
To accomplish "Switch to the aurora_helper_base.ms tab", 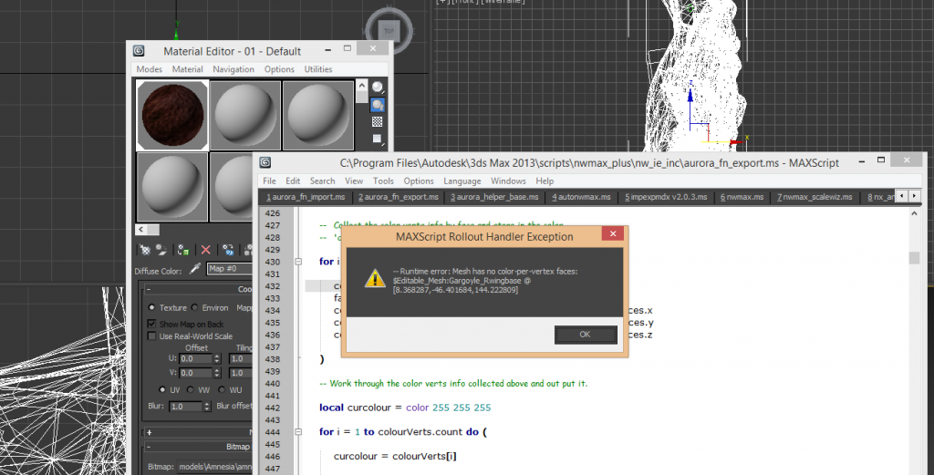I will pyautogui.click(x=494, y=196).
